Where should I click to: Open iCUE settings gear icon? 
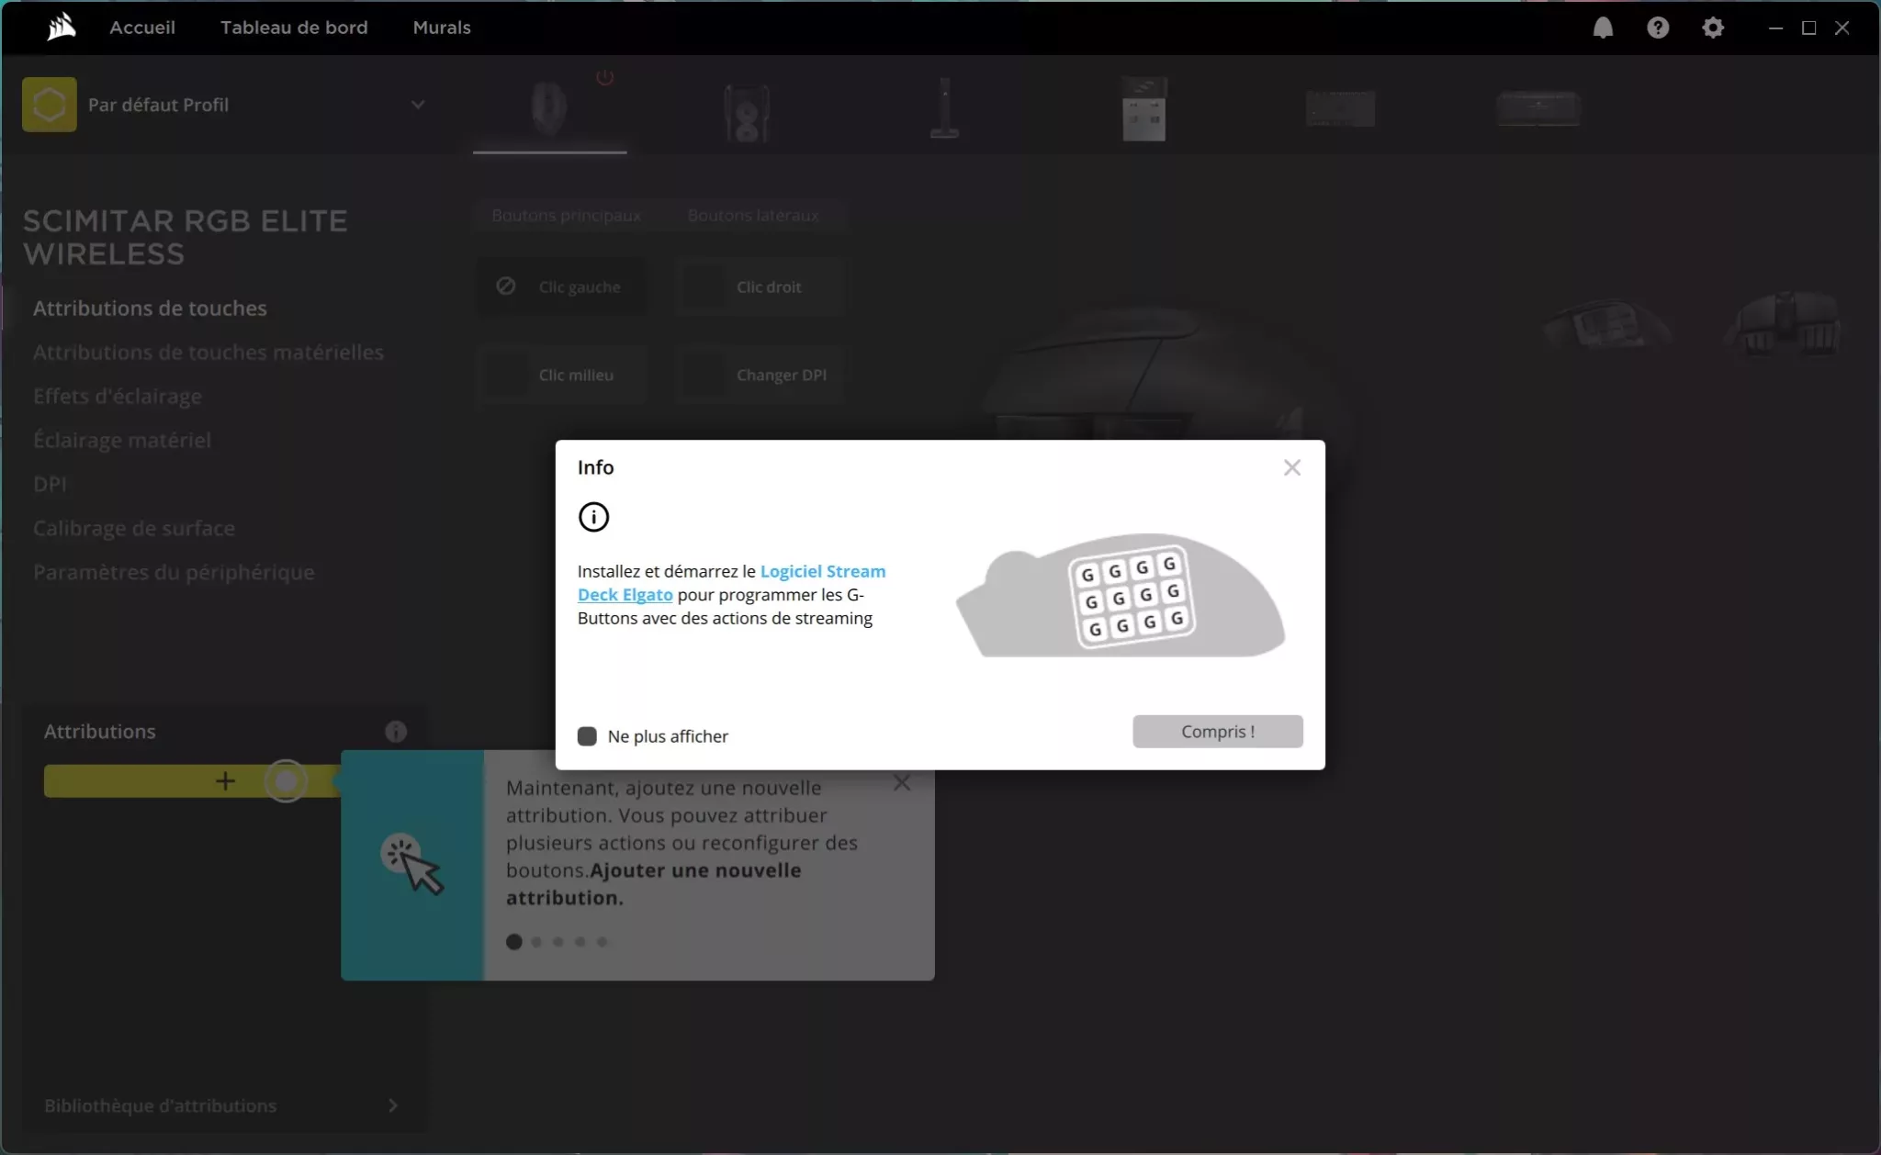tap(1713, 28)
